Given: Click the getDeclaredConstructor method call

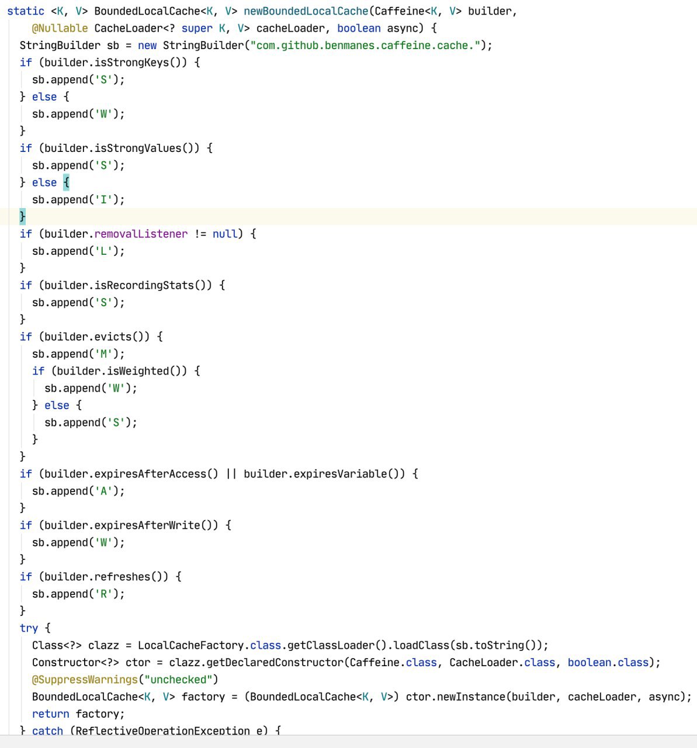Looking at the screenshot, I should pos(275,663).
